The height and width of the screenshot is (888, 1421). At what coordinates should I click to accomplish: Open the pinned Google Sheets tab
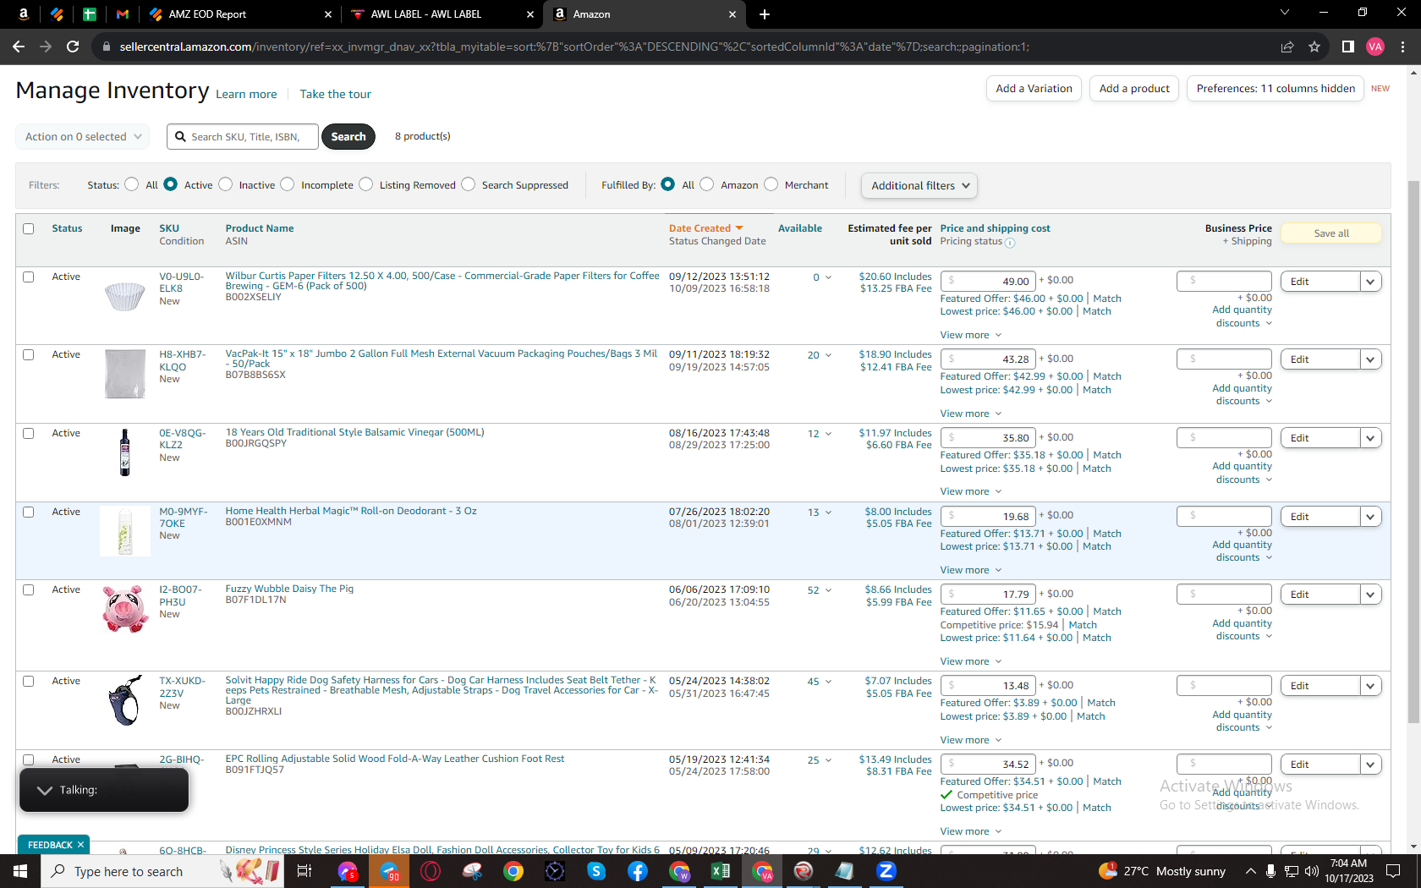tap(89, 14)
